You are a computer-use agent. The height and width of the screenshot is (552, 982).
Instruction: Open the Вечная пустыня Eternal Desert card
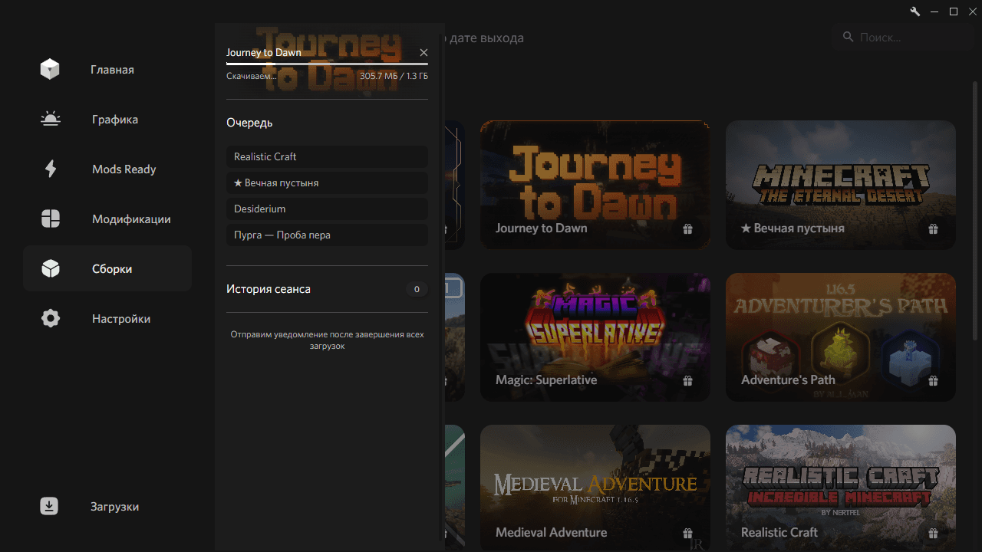[841, 185]
